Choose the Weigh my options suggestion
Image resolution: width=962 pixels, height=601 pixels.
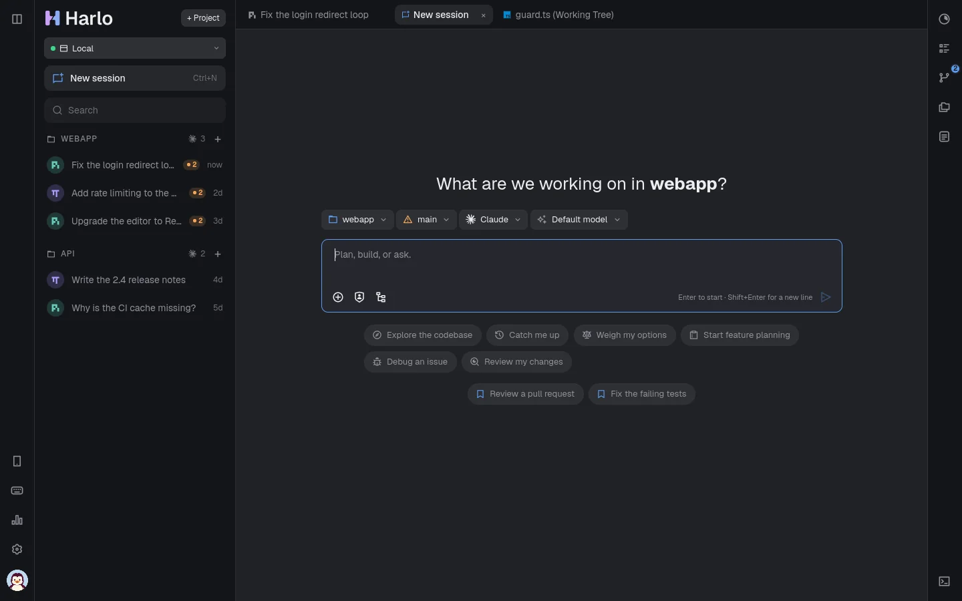point(625,335)
